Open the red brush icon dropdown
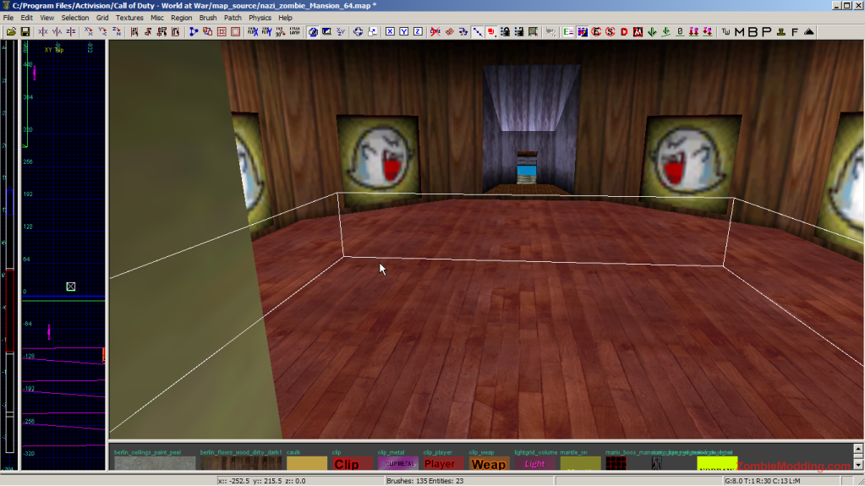This screenshot has width=865, height=486. point(491,32)
